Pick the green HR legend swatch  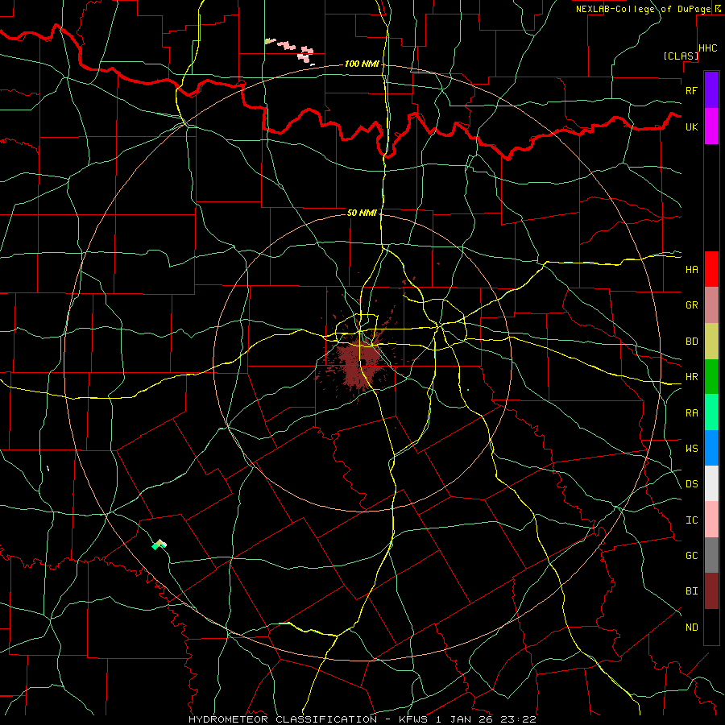click(711, 376)
